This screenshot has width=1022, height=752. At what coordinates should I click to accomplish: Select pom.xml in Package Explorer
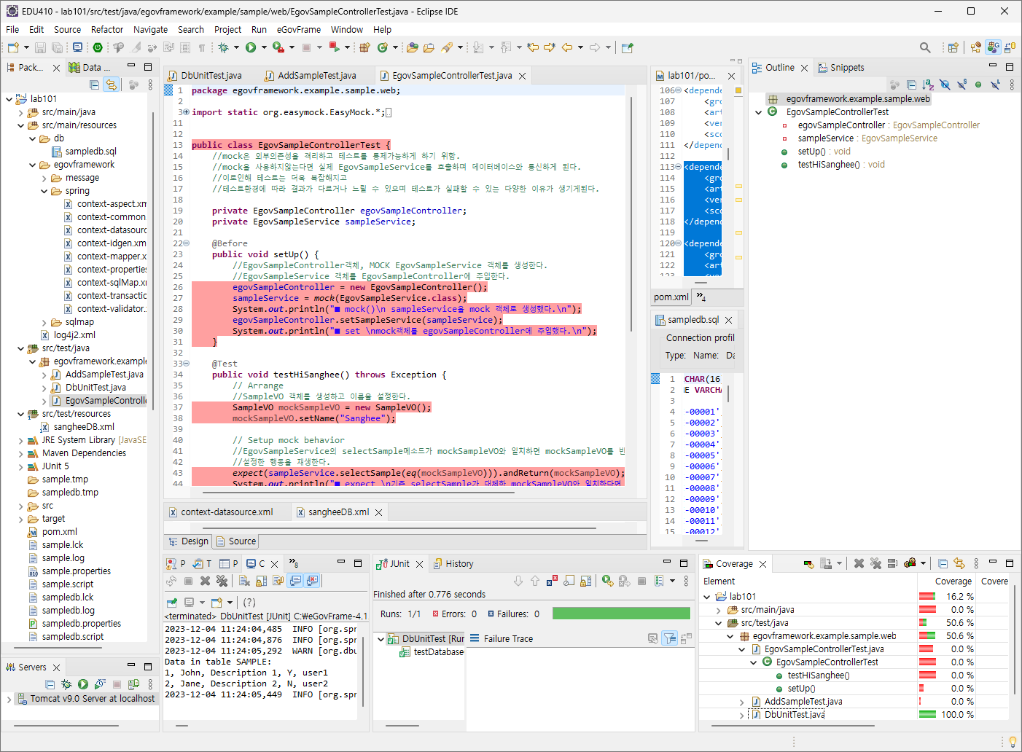pyautogui.click(x=59, y=532)
